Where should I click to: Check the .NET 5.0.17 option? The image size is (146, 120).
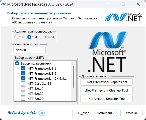[x=23, y=88]
